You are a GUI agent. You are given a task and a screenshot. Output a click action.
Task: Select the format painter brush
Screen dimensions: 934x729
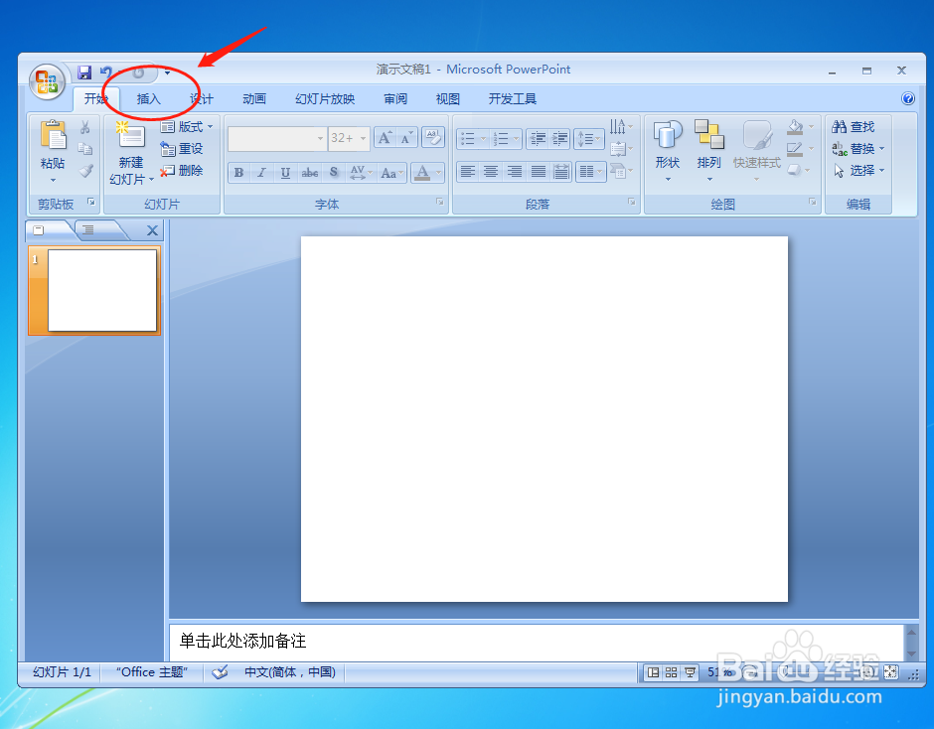[85, 171]
